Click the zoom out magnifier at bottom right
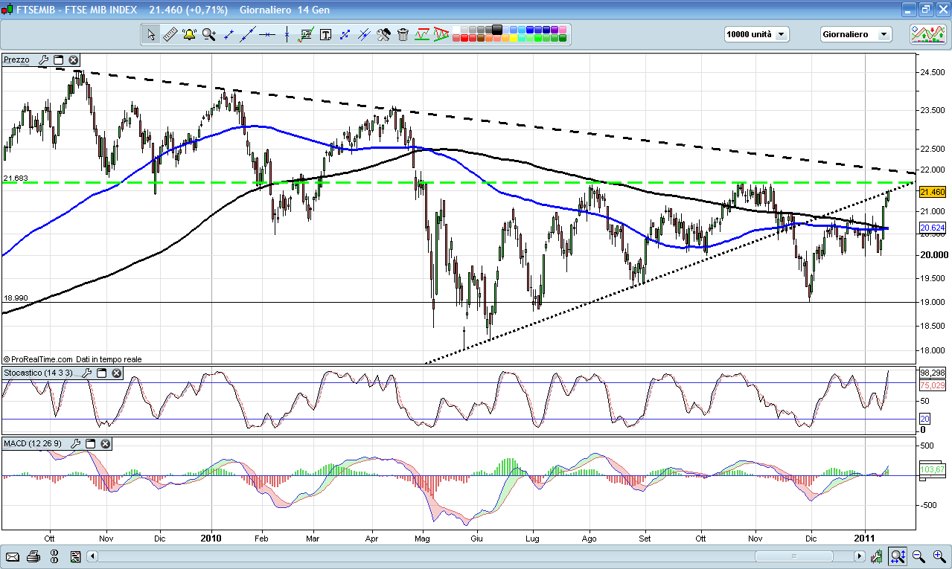952x569 pixels. coord(919,556)
